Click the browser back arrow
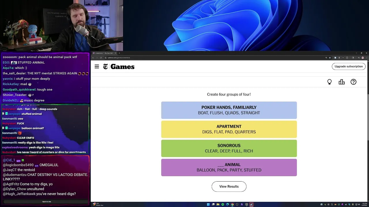The image size is (369, 207). click(x=93, y=58)
